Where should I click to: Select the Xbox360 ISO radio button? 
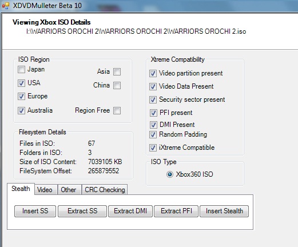170,174
